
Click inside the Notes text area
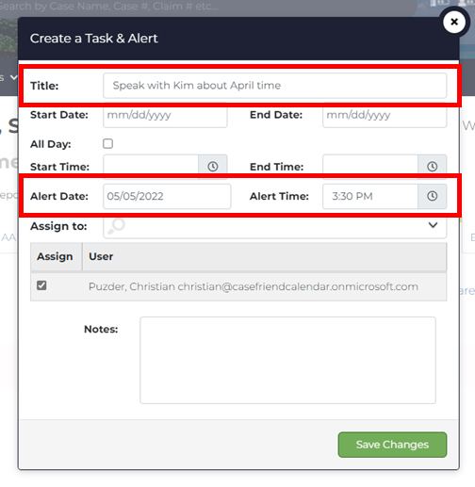coord(287,360)
